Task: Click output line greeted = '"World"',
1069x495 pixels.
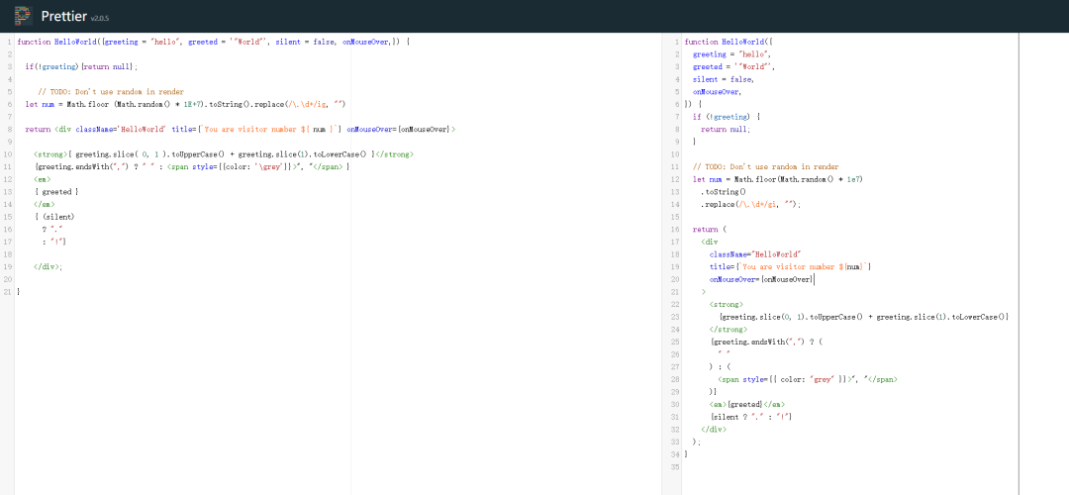Action: 734,66
